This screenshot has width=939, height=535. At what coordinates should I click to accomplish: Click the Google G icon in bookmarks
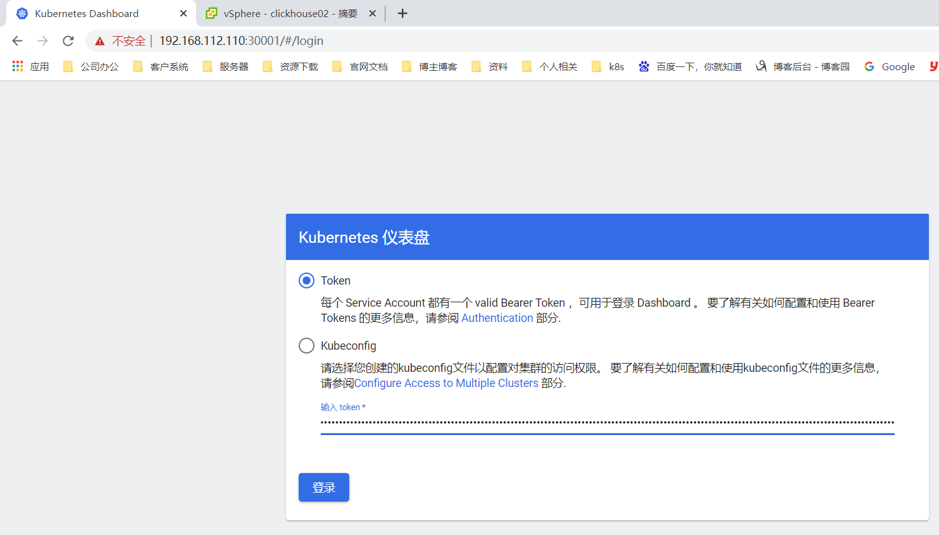869,66
